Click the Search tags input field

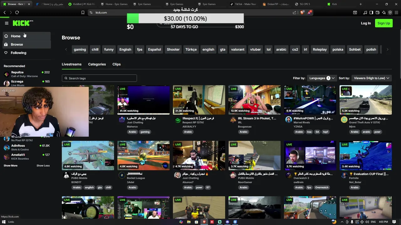click(x=99, y=78)
